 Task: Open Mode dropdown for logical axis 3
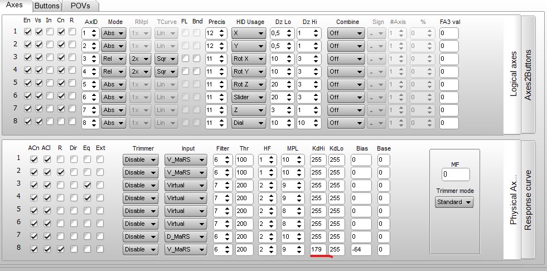(x=114, y=59)
